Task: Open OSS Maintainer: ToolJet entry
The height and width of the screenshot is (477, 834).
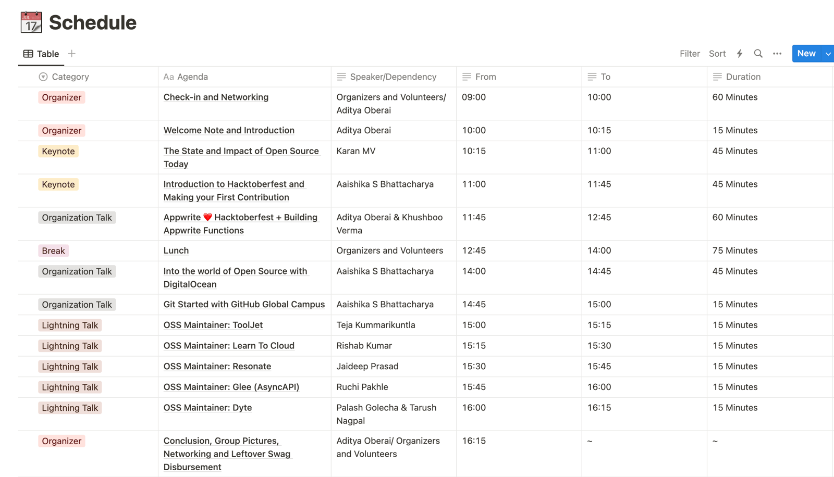Action: [x=213, y=325]
